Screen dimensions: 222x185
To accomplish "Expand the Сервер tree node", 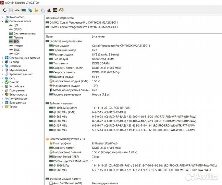I will click(2, 62).
